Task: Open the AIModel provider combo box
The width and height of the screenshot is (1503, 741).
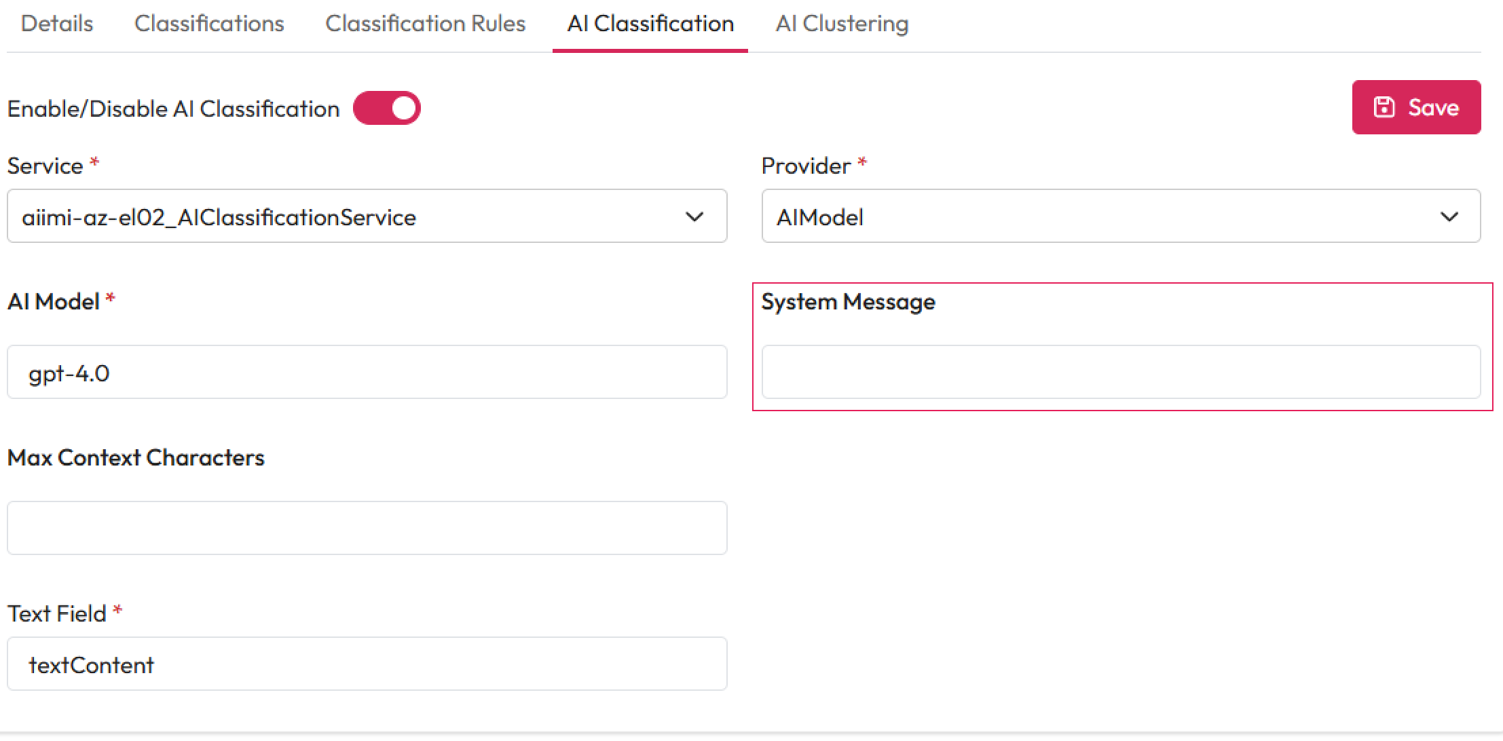Action: (x=1086, y=217)
